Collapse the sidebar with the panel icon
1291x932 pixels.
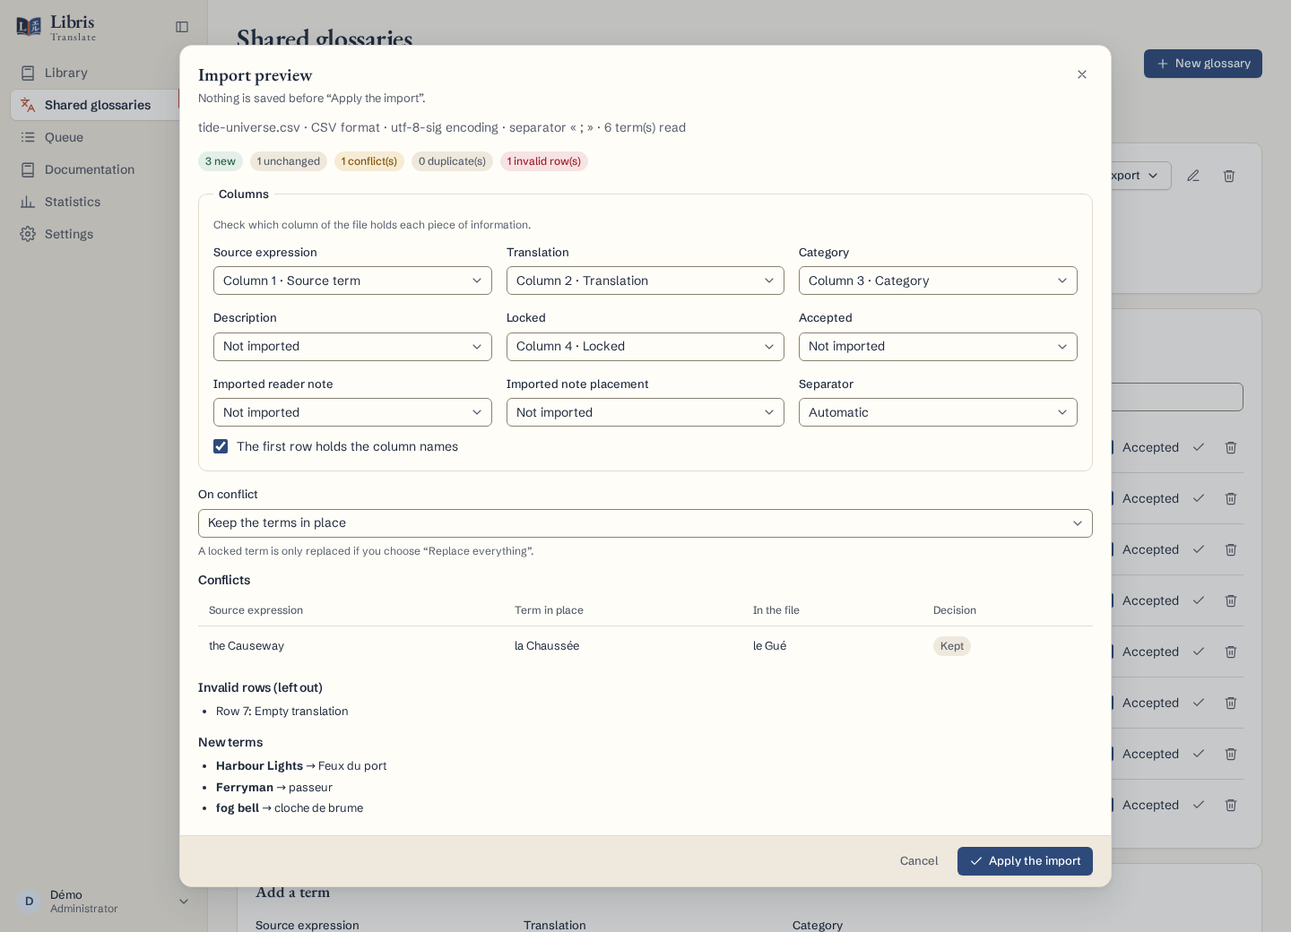tap(182, 27)
